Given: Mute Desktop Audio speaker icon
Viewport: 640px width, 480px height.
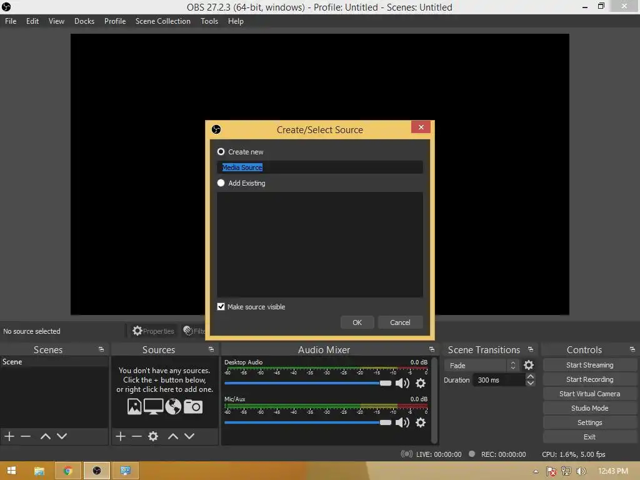Looking at the screenshot, I should [402, 383].
